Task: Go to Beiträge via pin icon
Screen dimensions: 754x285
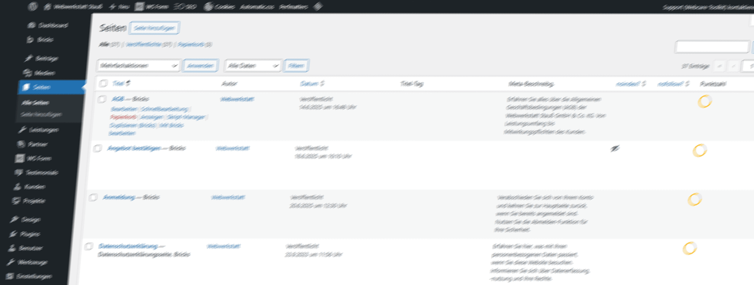Action: click(29, 58)
